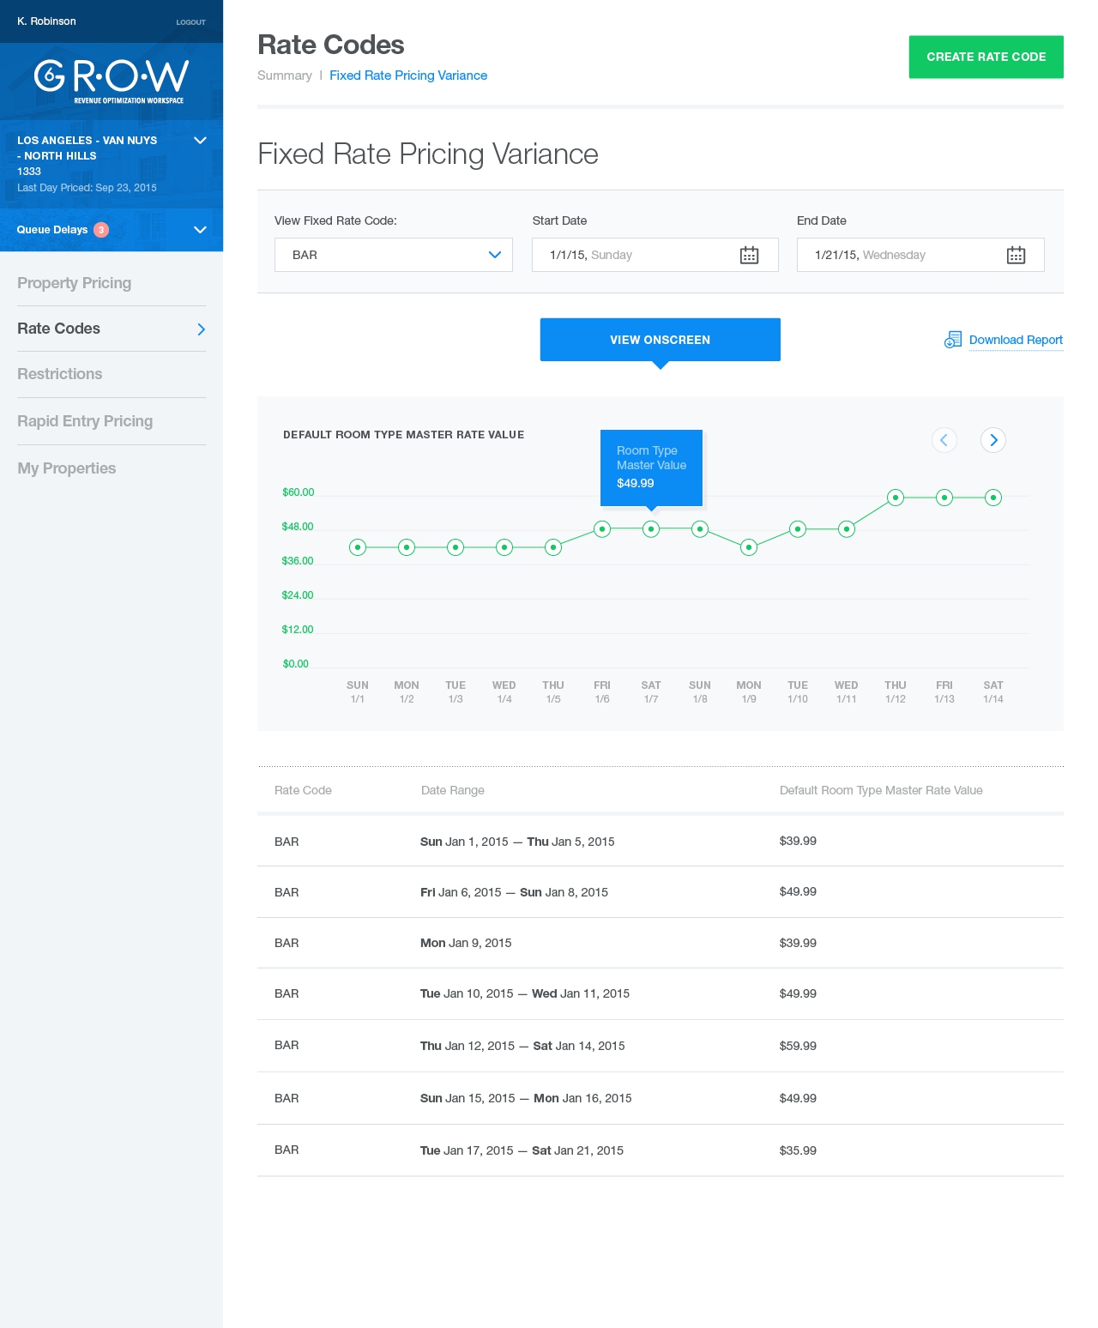
Task: Expand the Queue Delays section chevron
Action: (x=200, y=230)
